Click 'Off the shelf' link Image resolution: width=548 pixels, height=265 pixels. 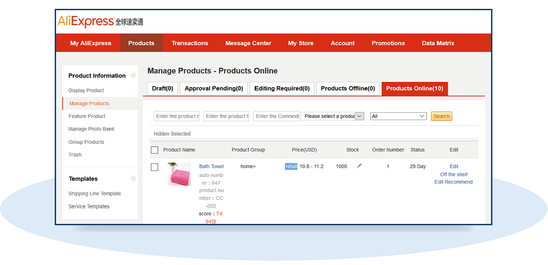(x=454, y=174)
